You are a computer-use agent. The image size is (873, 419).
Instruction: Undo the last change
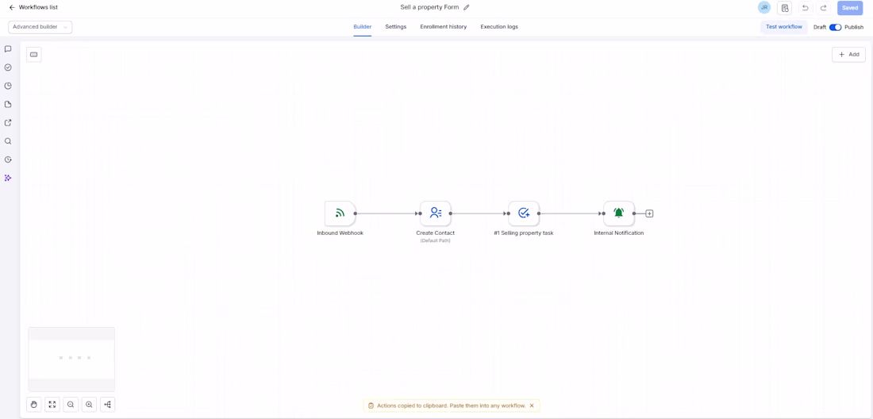(x=805, y=8)
